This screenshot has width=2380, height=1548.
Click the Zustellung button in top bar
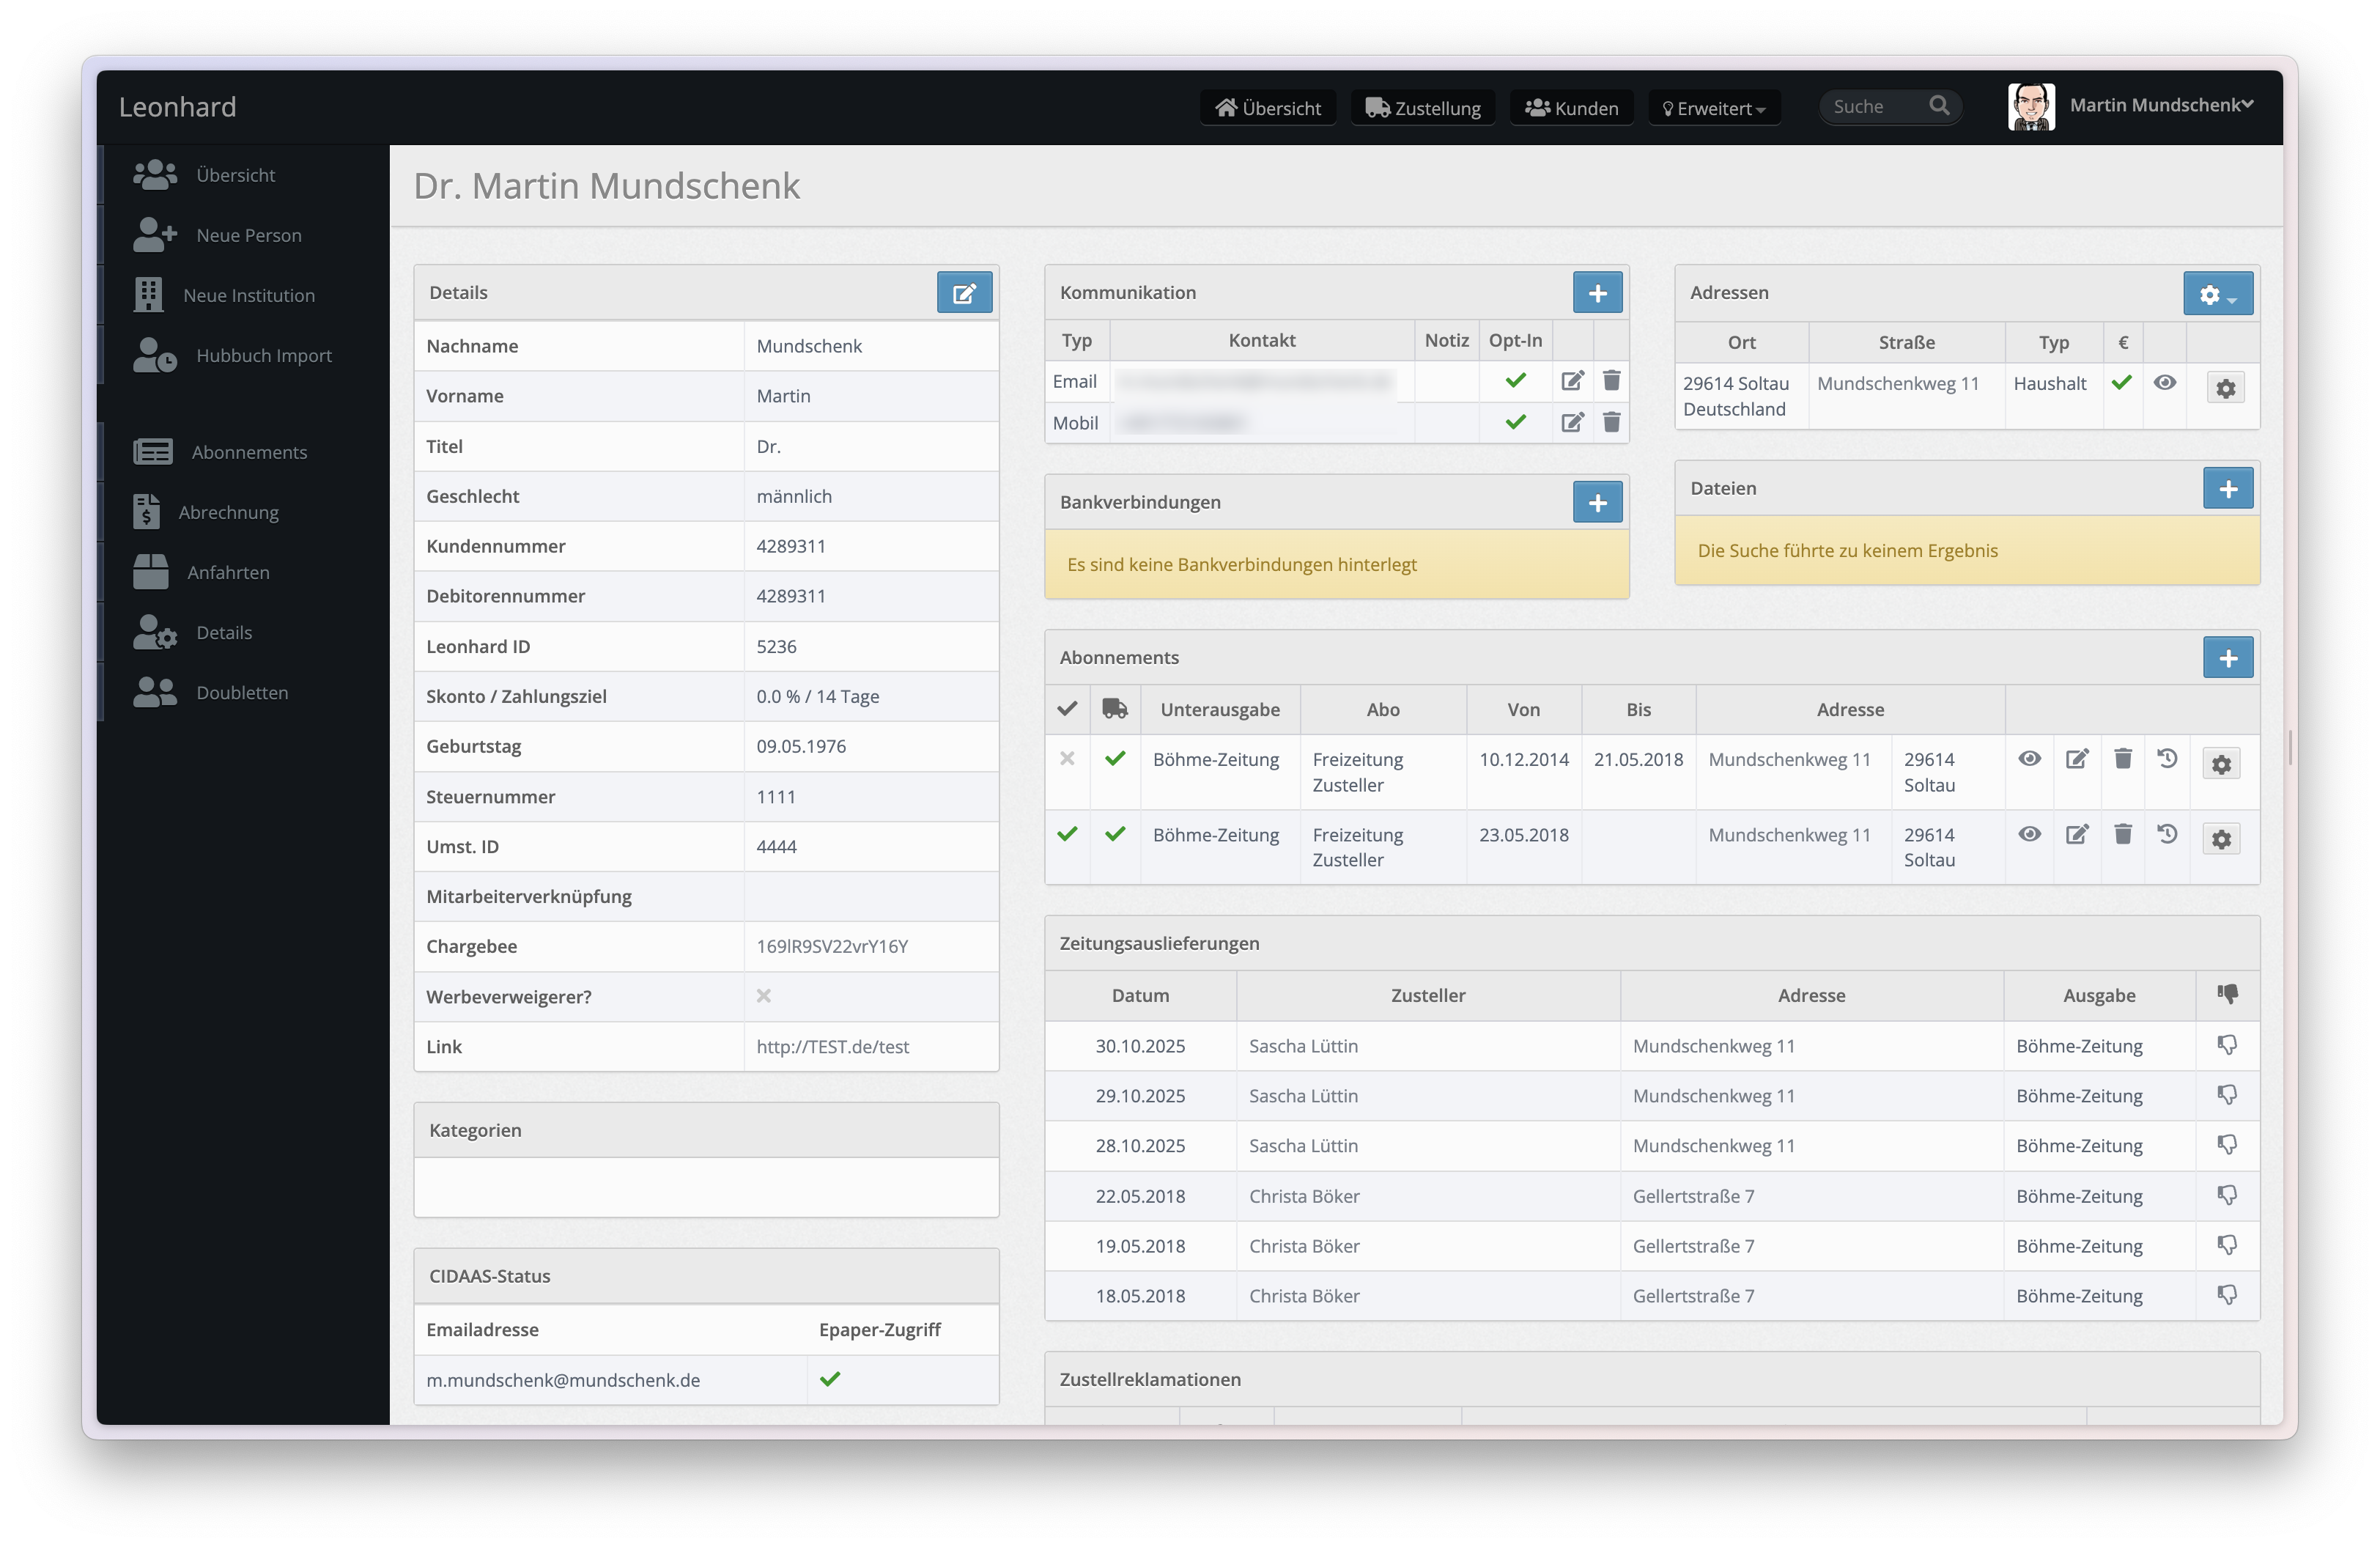point(1422,108)
